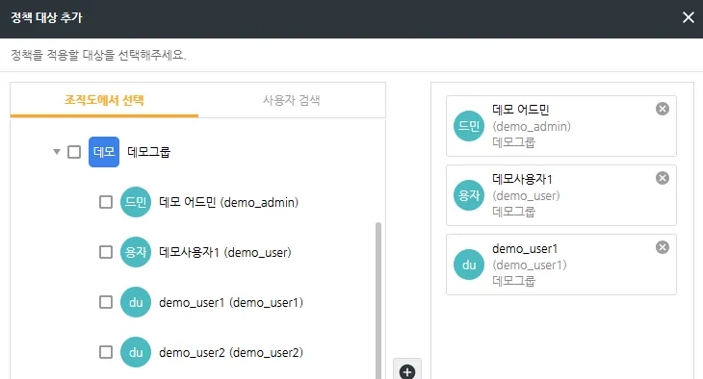
Task: Select demo_user1 (demo_user1) tree row text
Action: tap(231, 303)
